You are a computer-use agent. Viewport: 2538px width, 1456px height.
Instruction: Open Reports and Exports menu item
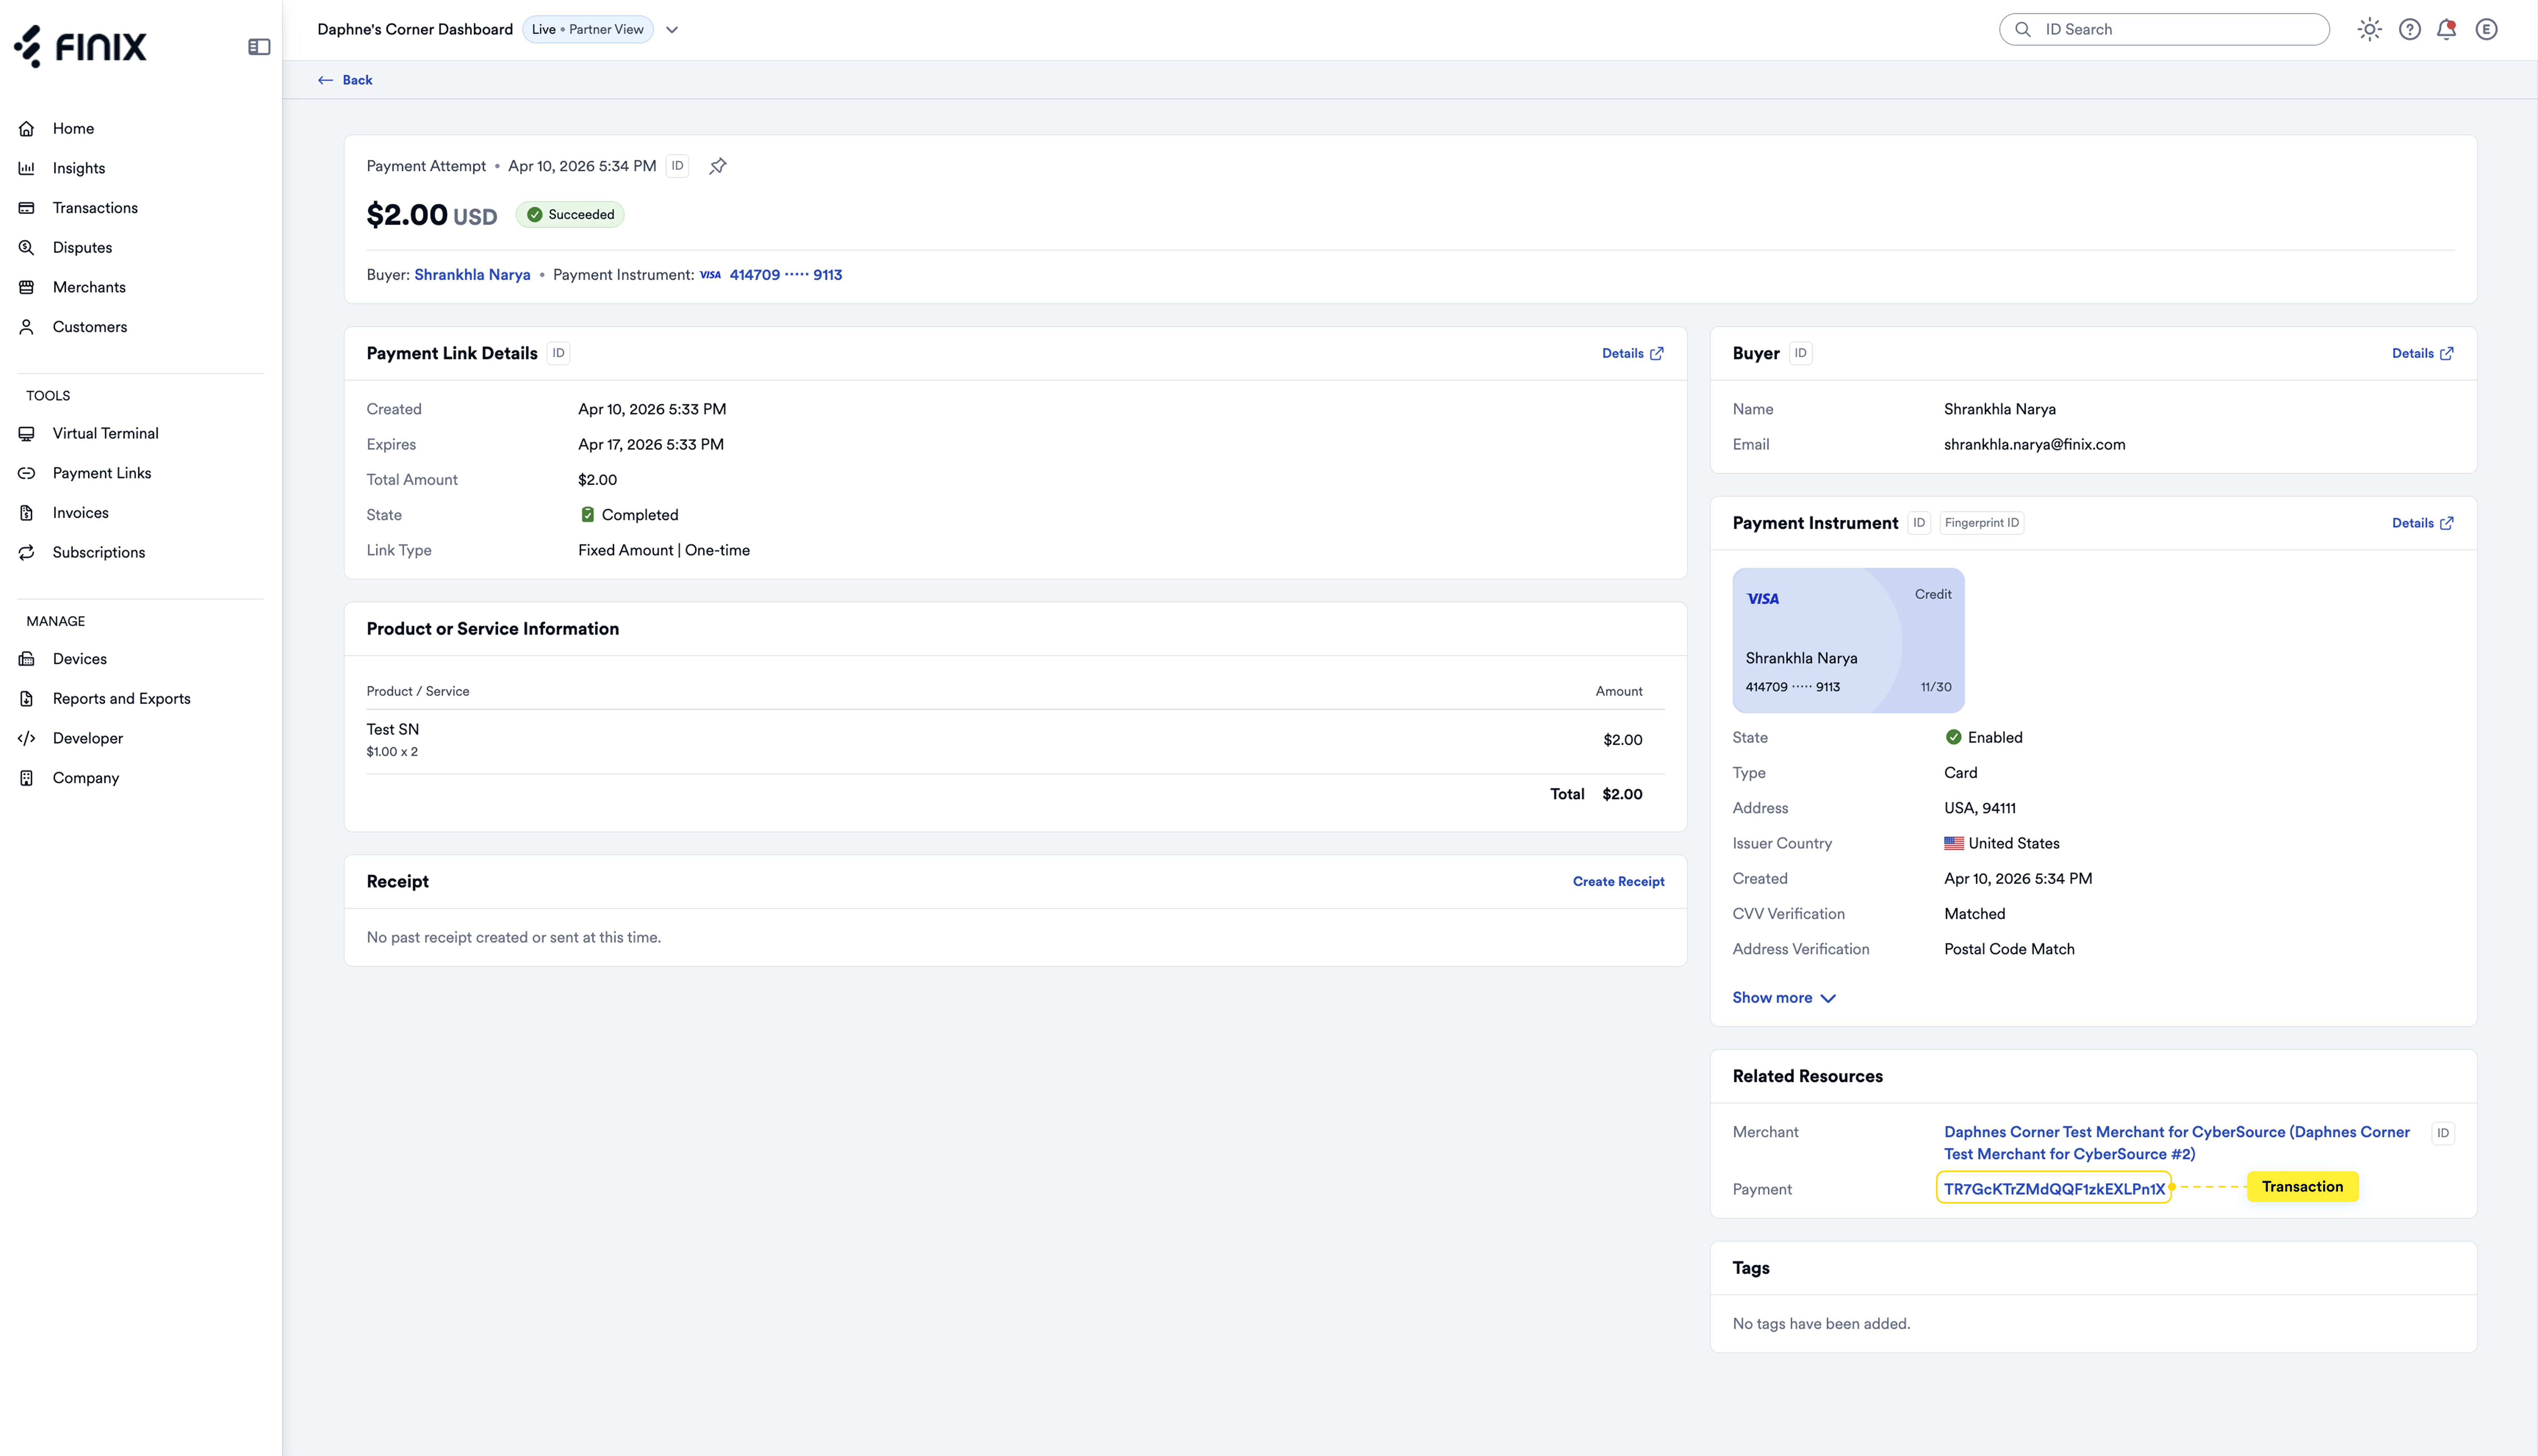(121, 699)
